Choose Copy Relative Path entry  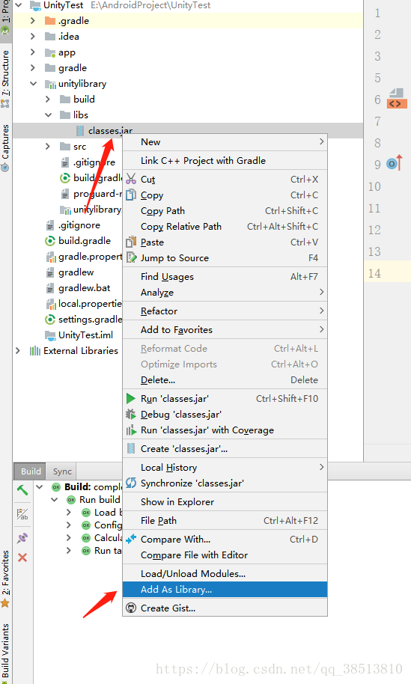click(x=225, y=227)
